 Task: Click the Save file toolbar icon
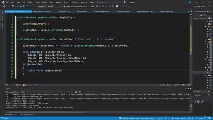(x=20, y=6)
